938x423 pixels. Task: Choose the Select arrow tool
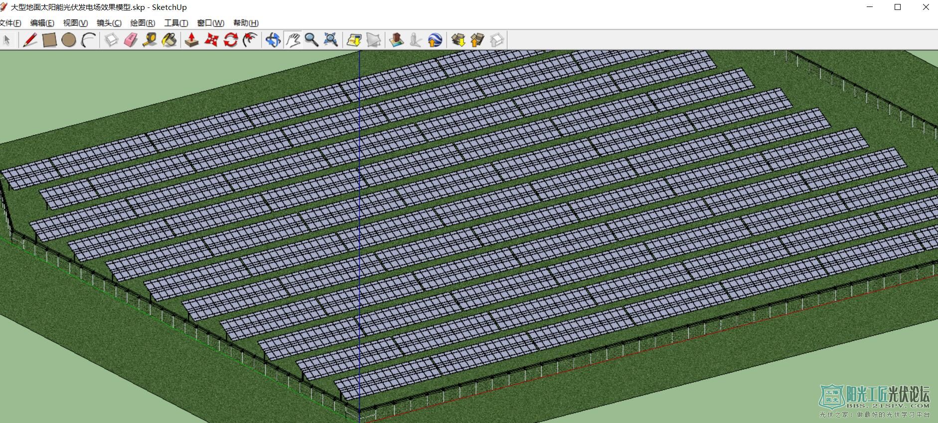click(x=7, y=40)
